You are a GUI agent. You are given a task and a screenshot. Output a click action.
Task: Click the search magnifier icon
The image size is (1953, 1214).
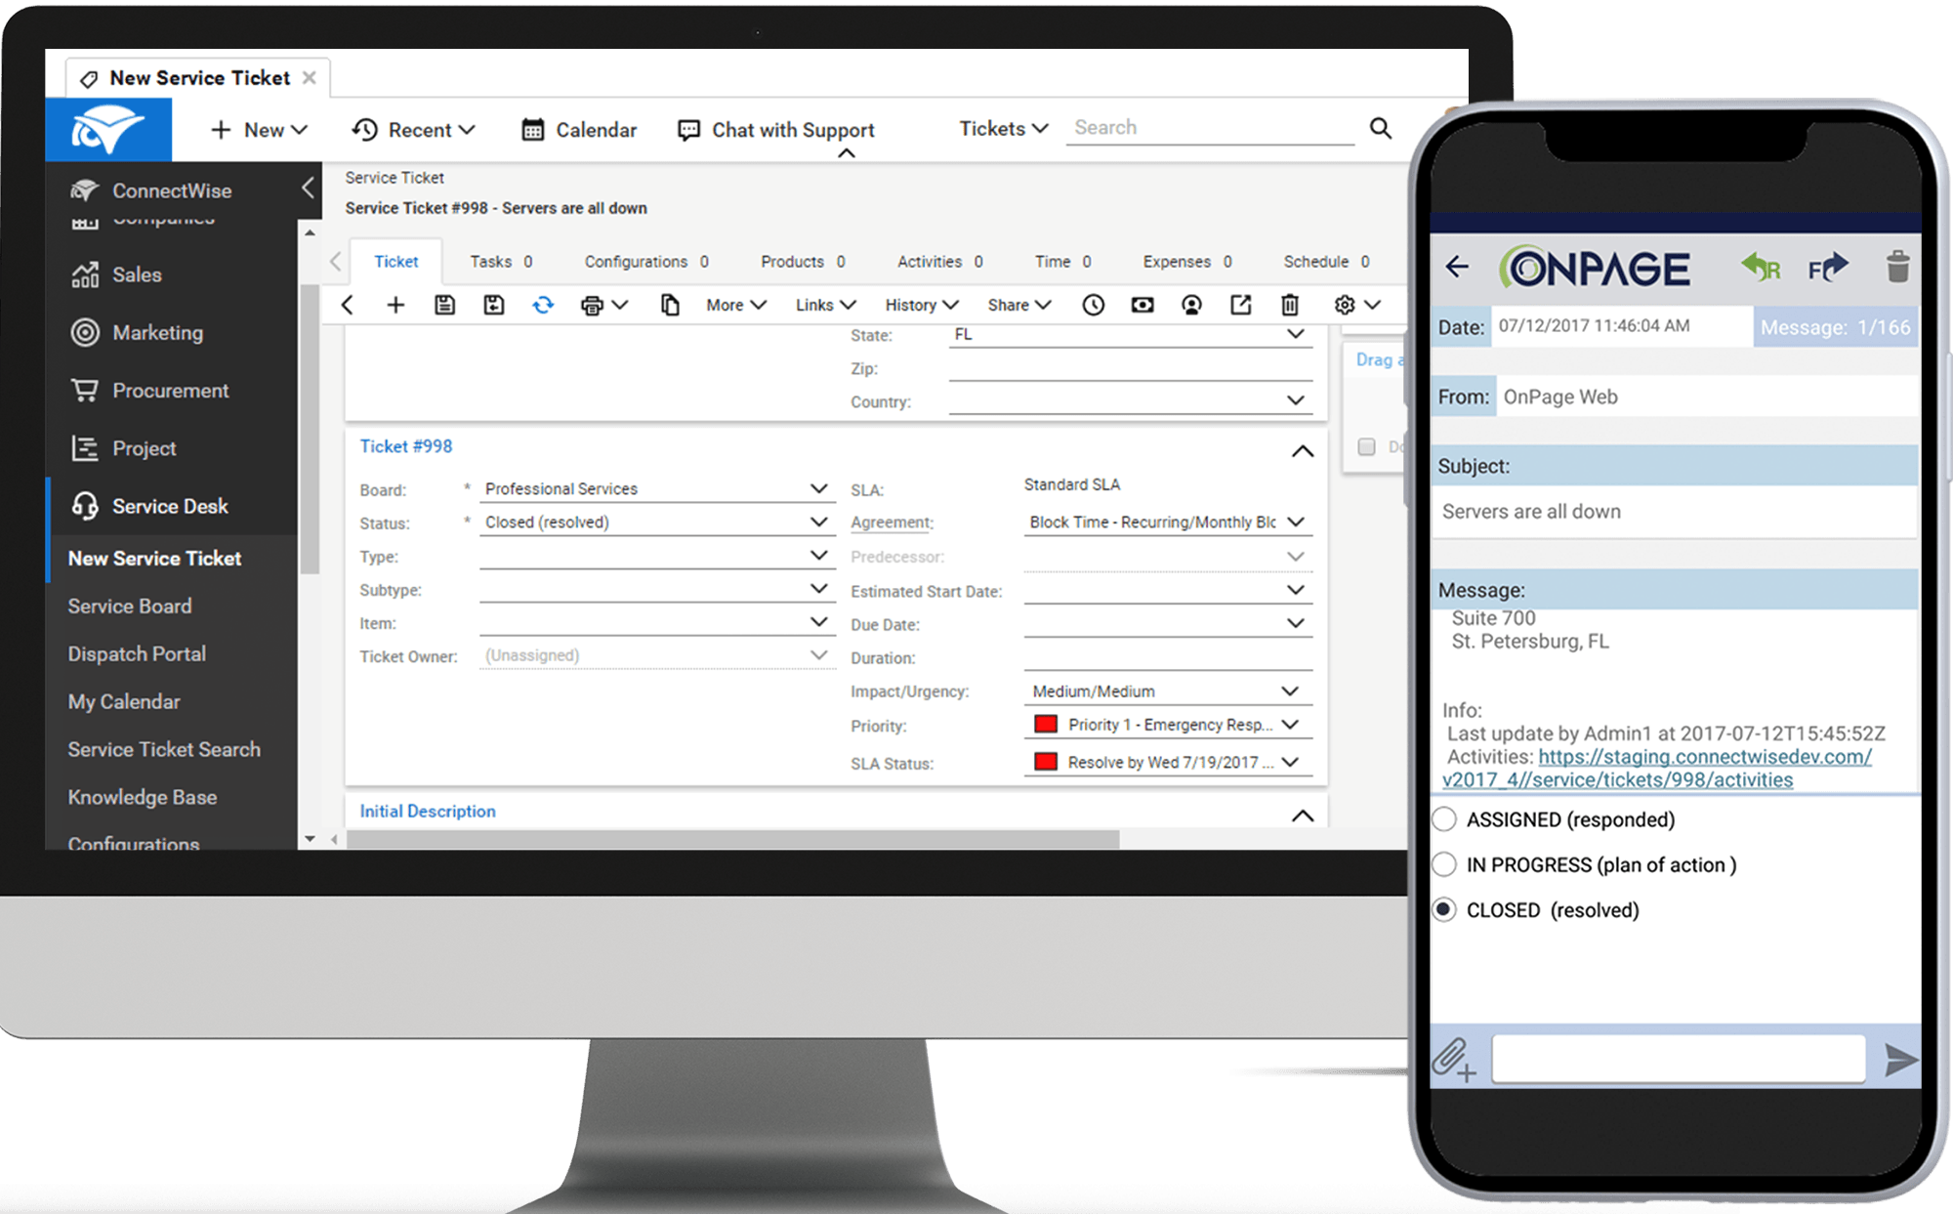pos(1380,128)
